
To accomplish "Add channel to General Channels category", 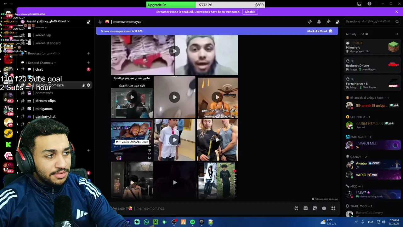I will (x=88, y=62).
